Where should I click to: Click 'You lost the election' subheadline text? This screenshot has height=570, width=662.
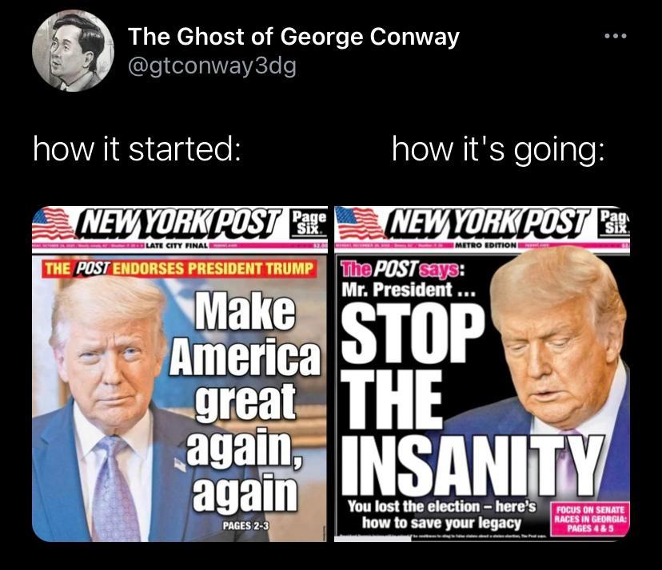tap(441, 514)
